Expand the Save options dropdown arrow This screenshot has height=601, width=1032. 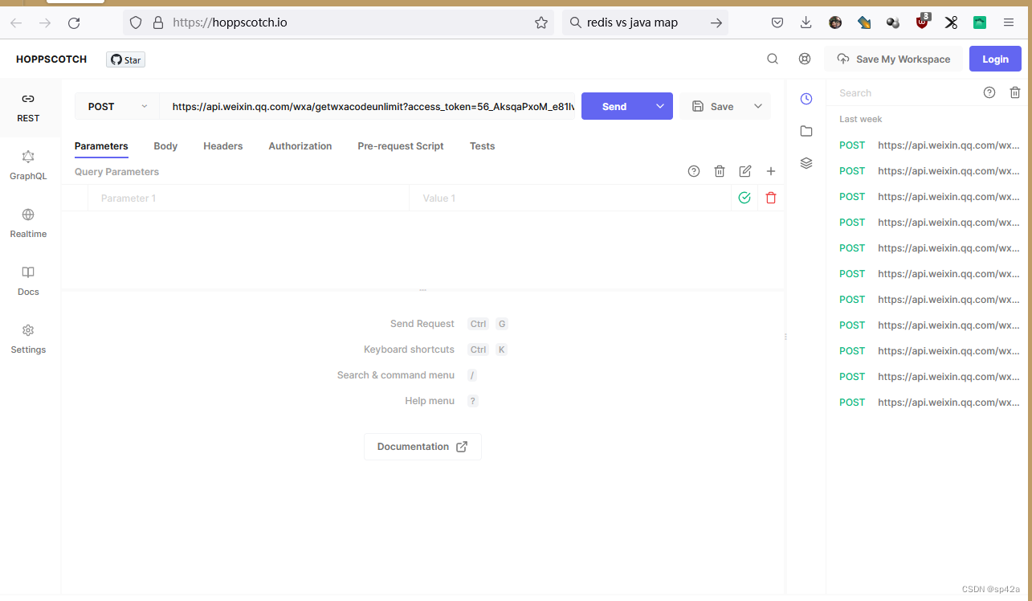758,106
